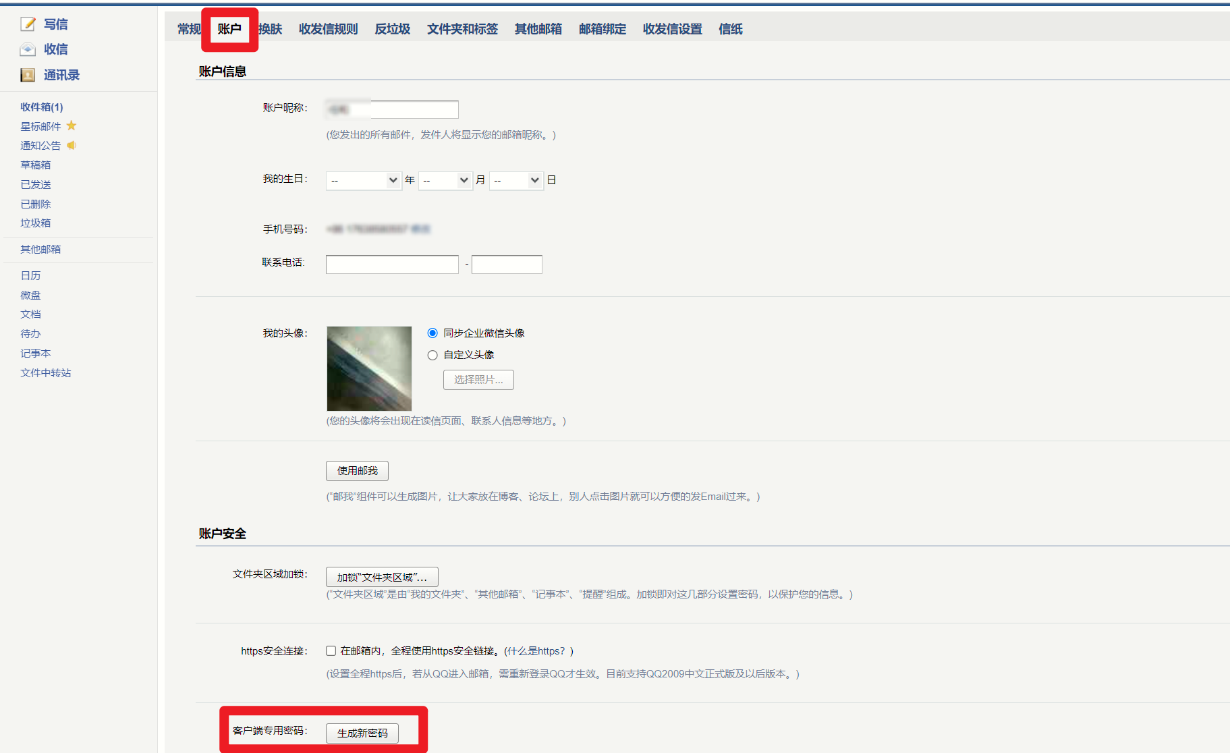This screenshot has width=1230, height=753.
Task: Click the profile avatar thumbnail
Action: coord(369,368)
